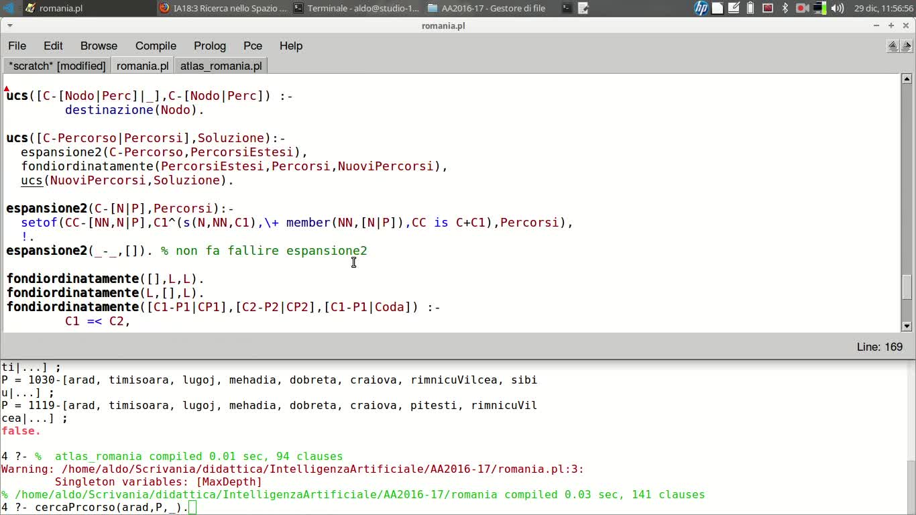This screenshot has width=916, height=515.
Task: Click the 'Warning: /home/aldo/Scrivania' path line
Action: pos(292,469)
